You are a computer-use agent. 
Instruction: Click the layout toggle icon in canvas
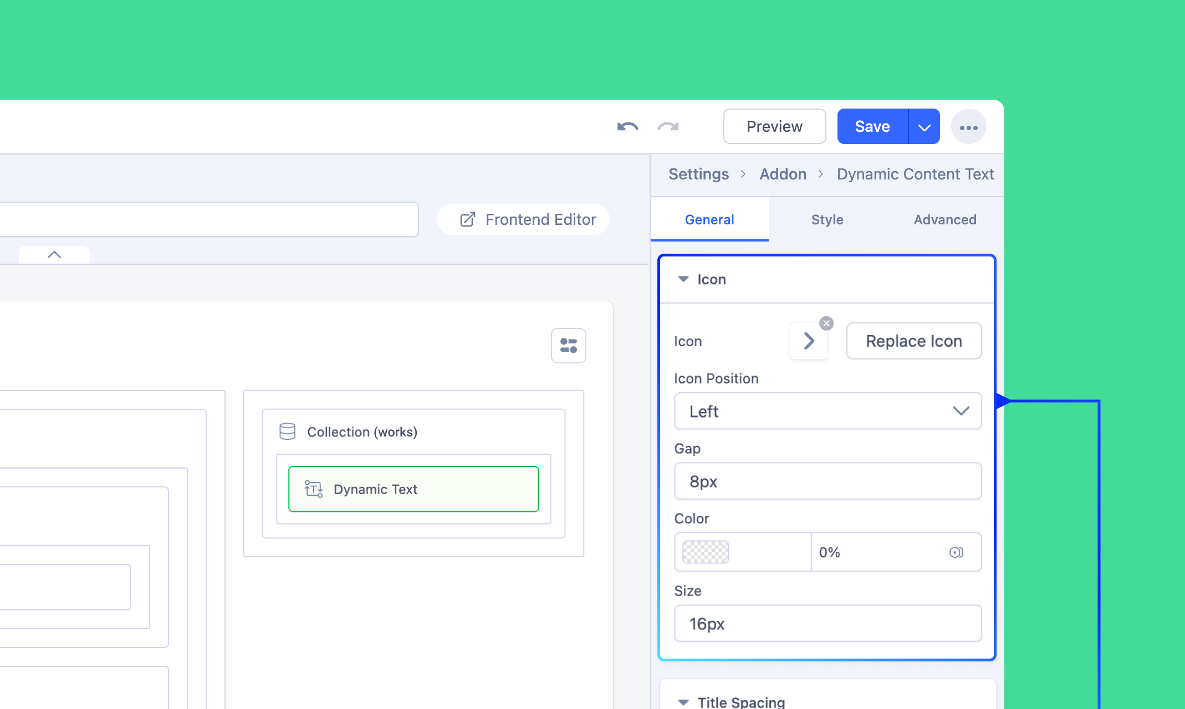[568, 346]
